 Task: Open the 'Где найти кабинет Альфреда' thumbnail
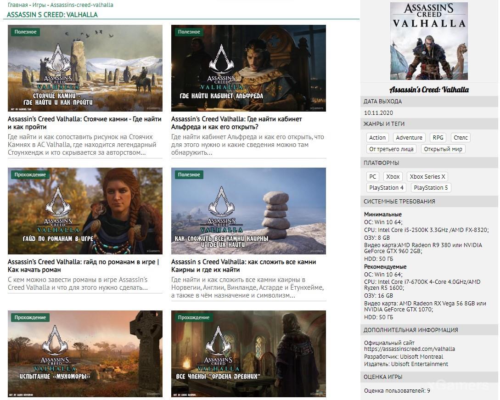(x=248, y=68)
